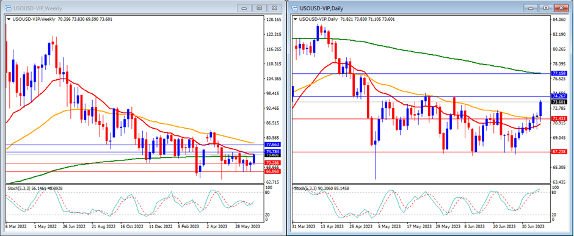Click the Weekly OHLC values 70.356 73.830 69.590
Screen dimensions: 574x236
78,19
